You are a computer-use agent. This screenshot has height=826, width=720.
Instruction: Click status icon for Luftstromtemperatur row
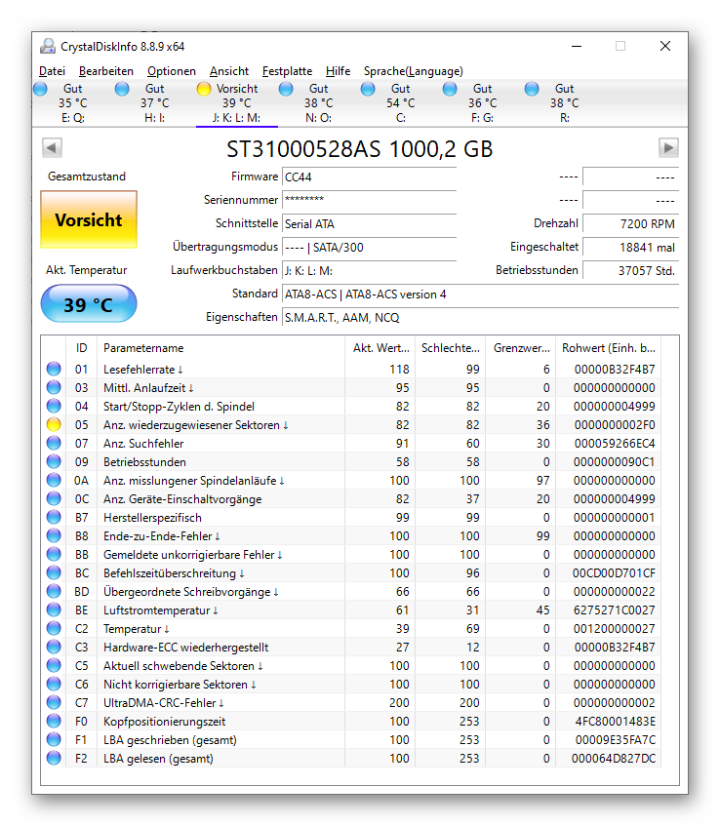[x=54, y=610]
